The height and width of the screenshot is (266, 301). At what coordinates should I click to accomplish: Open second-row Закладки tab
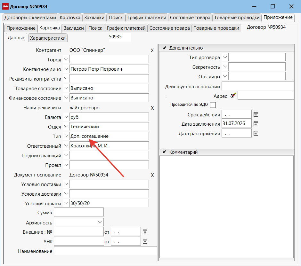pyautogui.click(x=74, y=28)
